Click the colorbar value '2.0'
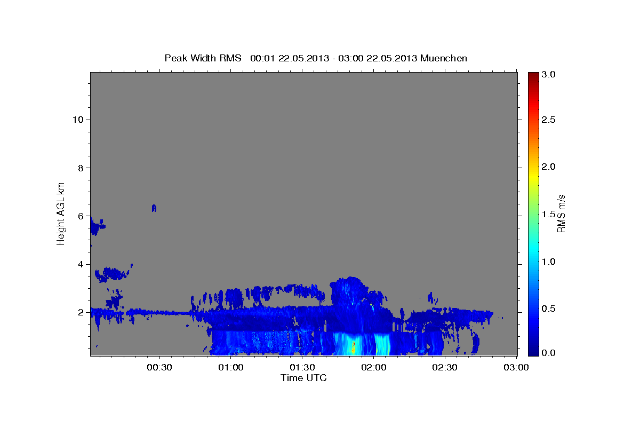Viewport: 640px width, 427px height. pyautogui.click(x=549, y=167)
